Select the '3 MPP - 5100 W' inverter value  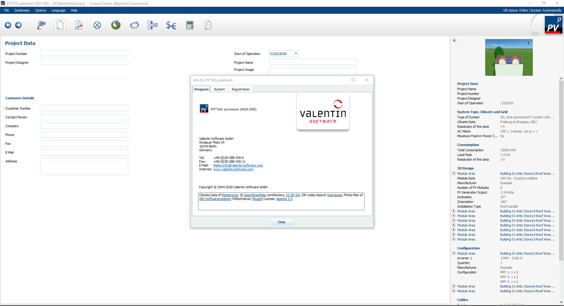(x=511, y=258)
